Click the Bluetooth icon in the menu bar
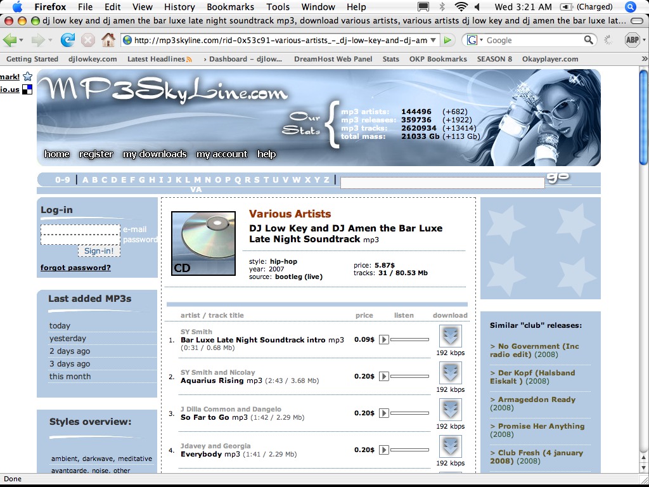 442,7
